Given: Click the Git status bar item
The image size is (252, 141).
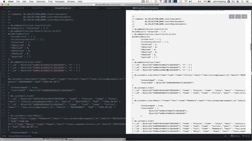Looking at the screenshot, I should click(246, 136).
